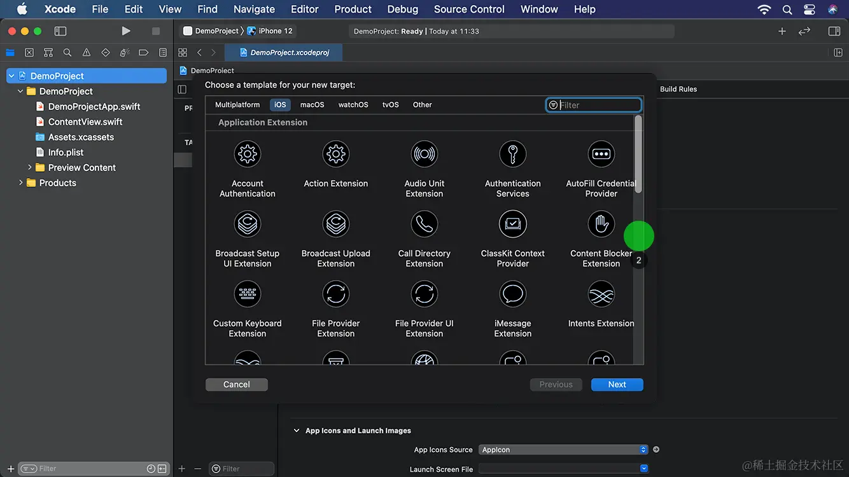Switch to the Multiplatform template tab
Viewport: 849px width, 477px height.
point(237,105)
